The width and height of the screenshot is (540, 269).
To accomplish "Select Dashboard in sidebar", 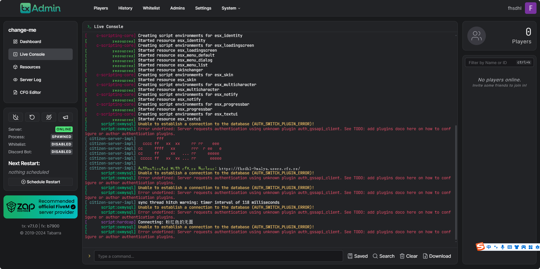I will tap(41, 42).
